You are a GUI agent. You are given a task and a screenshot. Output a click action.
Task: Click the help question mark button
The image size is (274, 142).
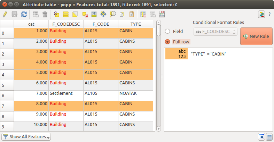click(269, 14)
